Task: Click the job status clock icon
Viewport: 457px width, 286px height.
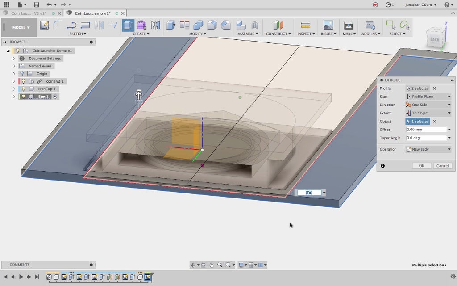Action: click(x=388, y=4)
